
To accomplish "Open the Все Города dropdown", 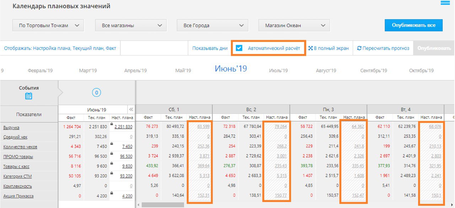I will 212,25.
